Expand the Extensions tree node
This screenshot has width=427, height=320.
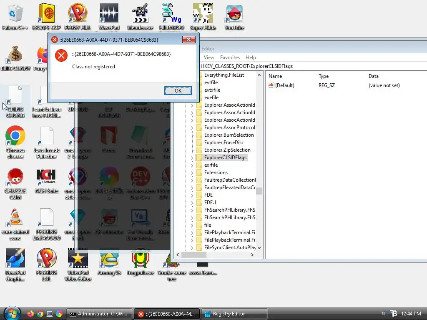point(192,172)
